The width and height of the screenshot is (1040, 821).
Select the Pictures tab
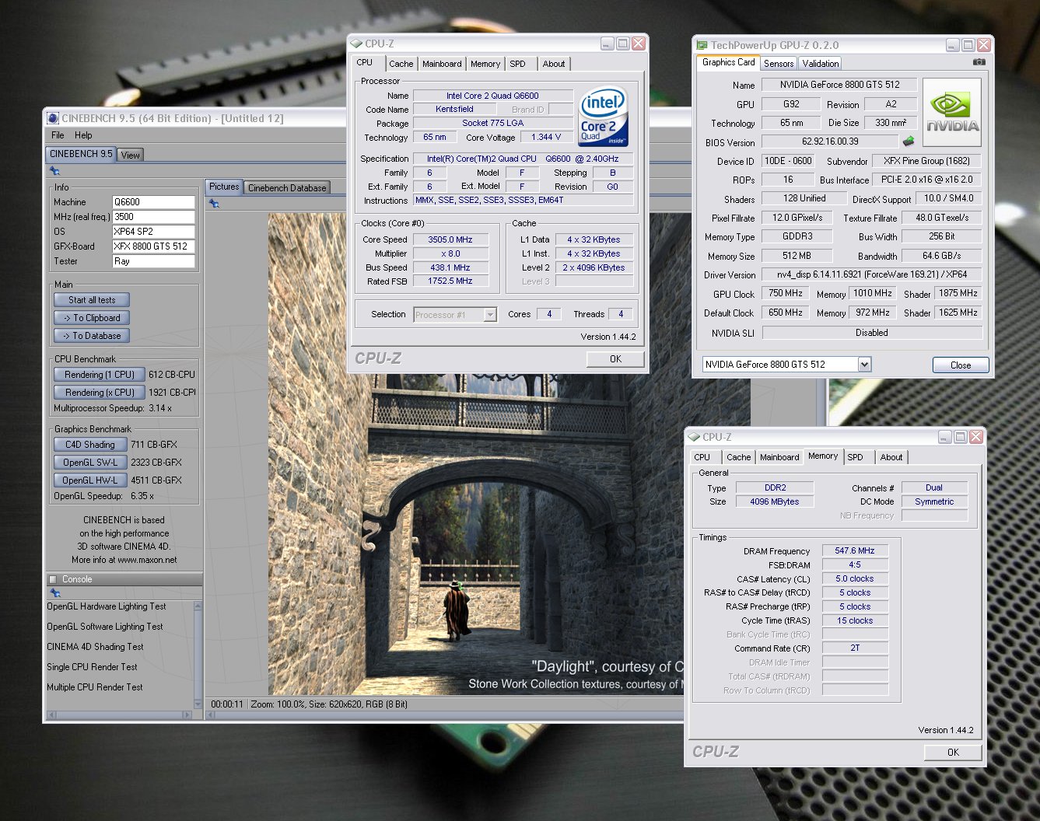[224, 187]
